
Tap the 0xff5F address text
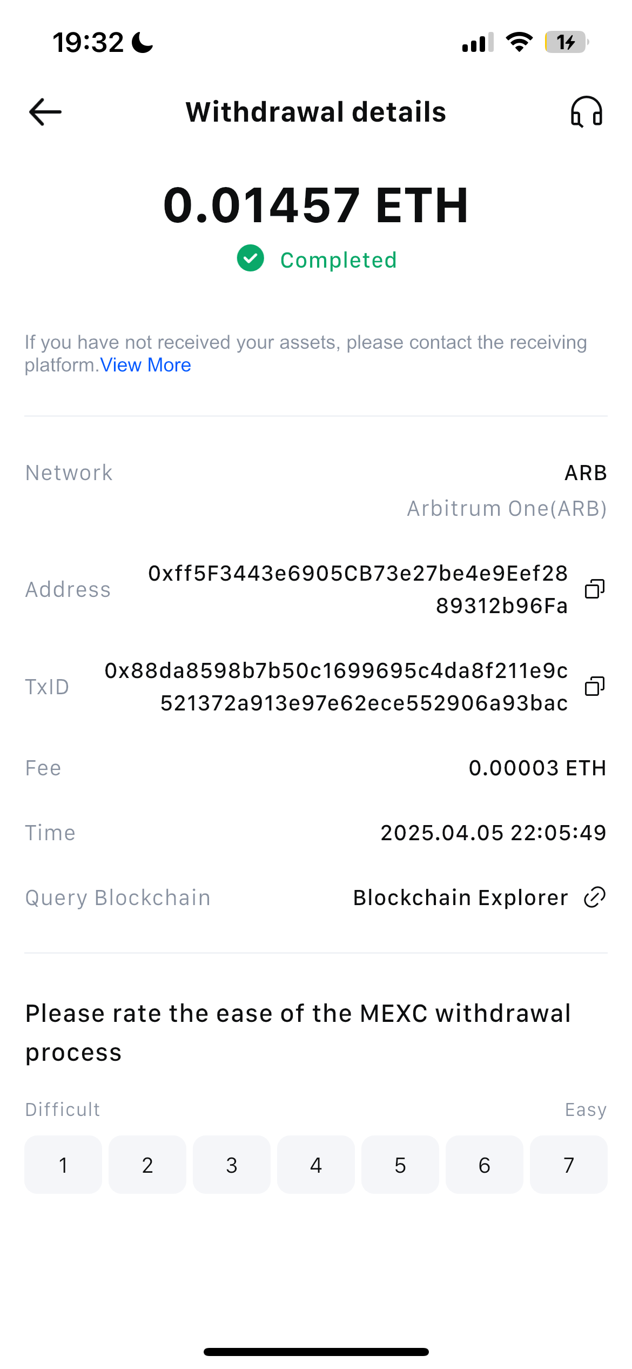(358, 589)
